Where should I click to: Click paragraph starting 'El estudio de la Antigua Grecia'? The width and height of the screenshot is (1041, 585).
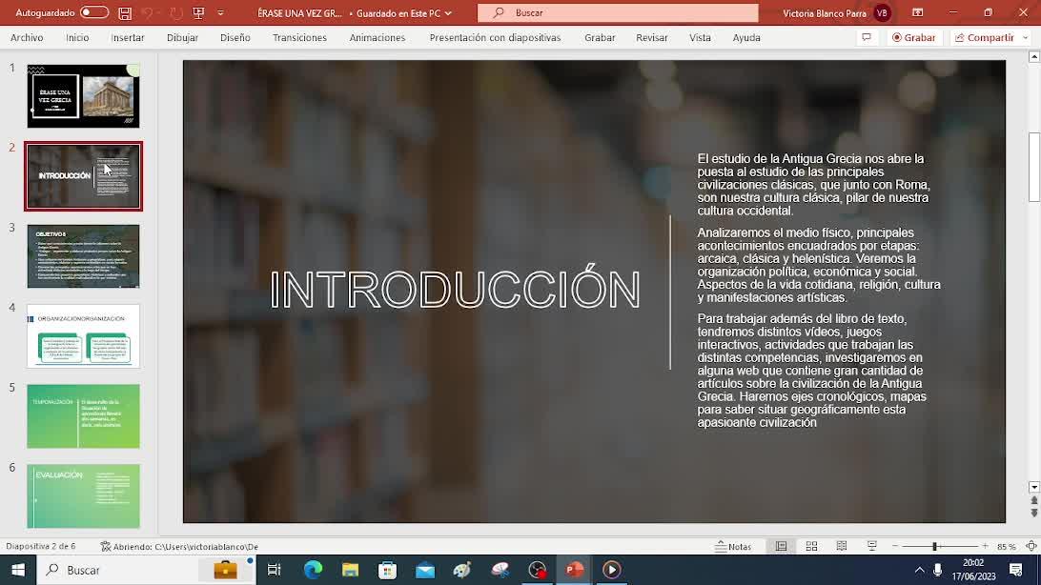[813, 185]
